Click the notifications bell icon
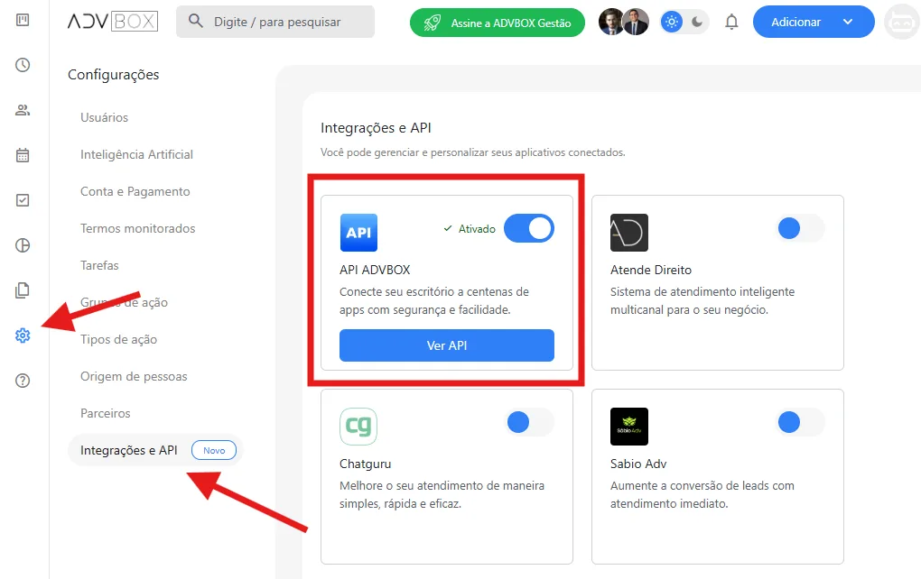Image resolution: width=921 pixels, height=579 pixels. tap(731, 23)
